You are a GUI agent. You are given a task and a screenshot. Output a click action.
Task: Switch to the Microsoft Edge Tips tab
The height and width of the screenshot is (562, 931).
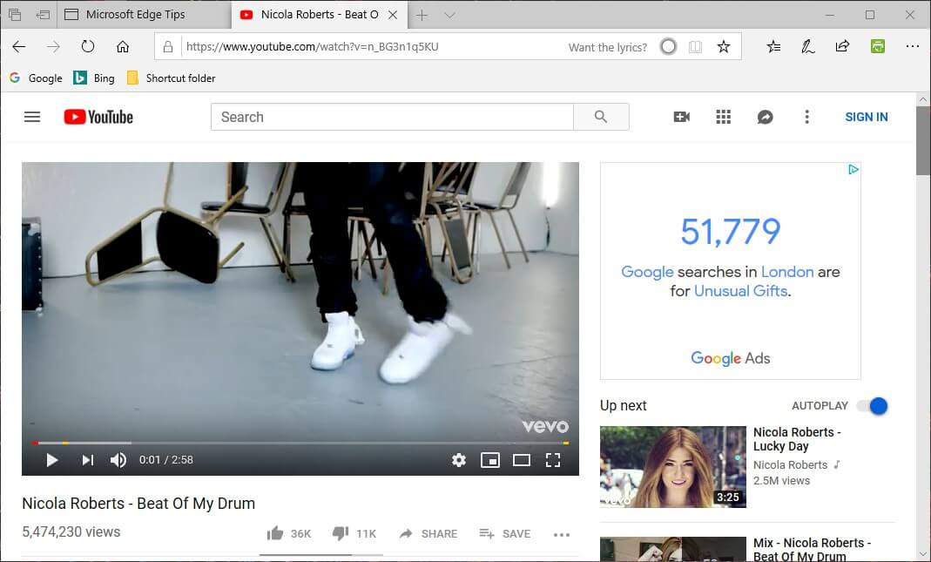point(135,15)
